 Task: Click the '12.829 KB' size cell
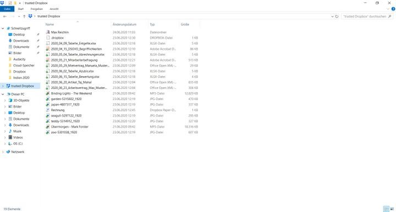pos(191,93)
